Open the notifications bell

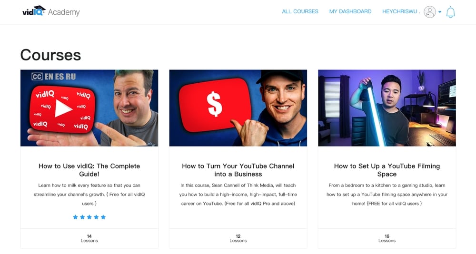tap(450, 12)
